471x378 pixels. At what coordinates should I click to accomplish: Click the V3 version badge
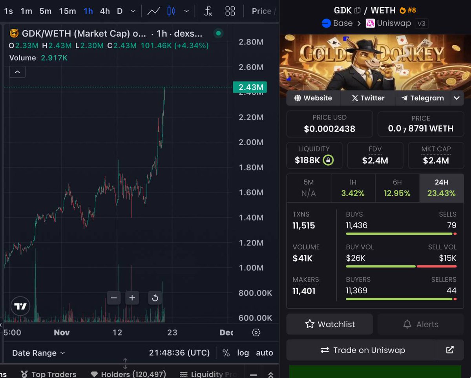(421, 24)
